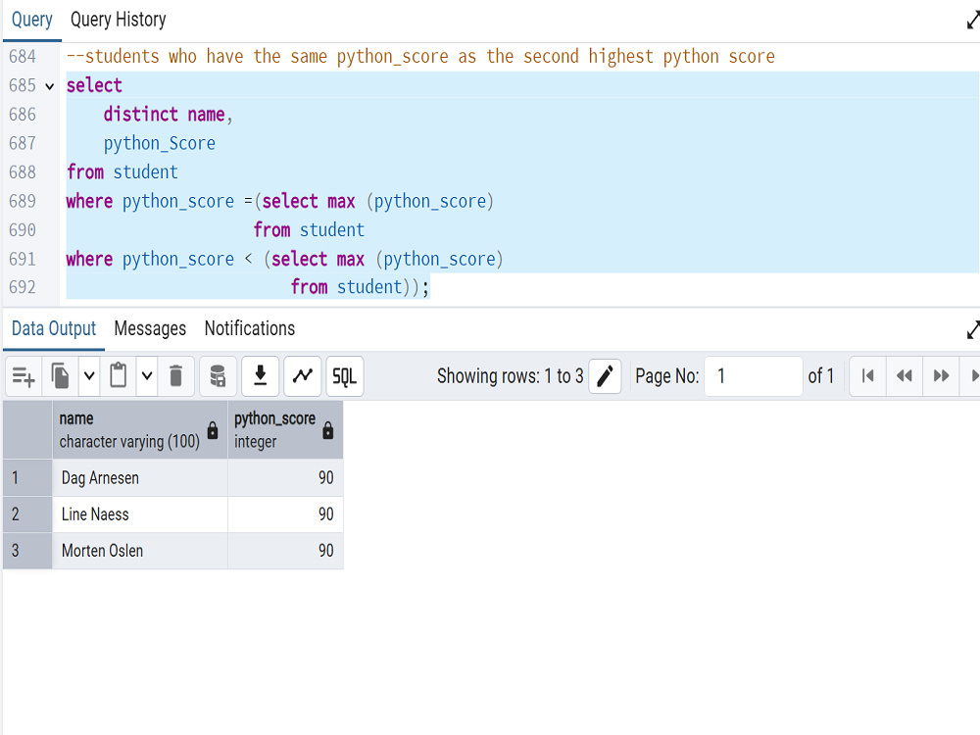This screenshot has height=735, width=980.
Task: Select row 1 header
Action: (27, 478)
